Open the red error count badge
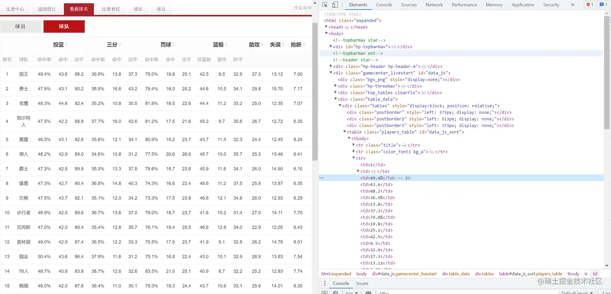Screen dimensions: 611x294 point(590,5)
